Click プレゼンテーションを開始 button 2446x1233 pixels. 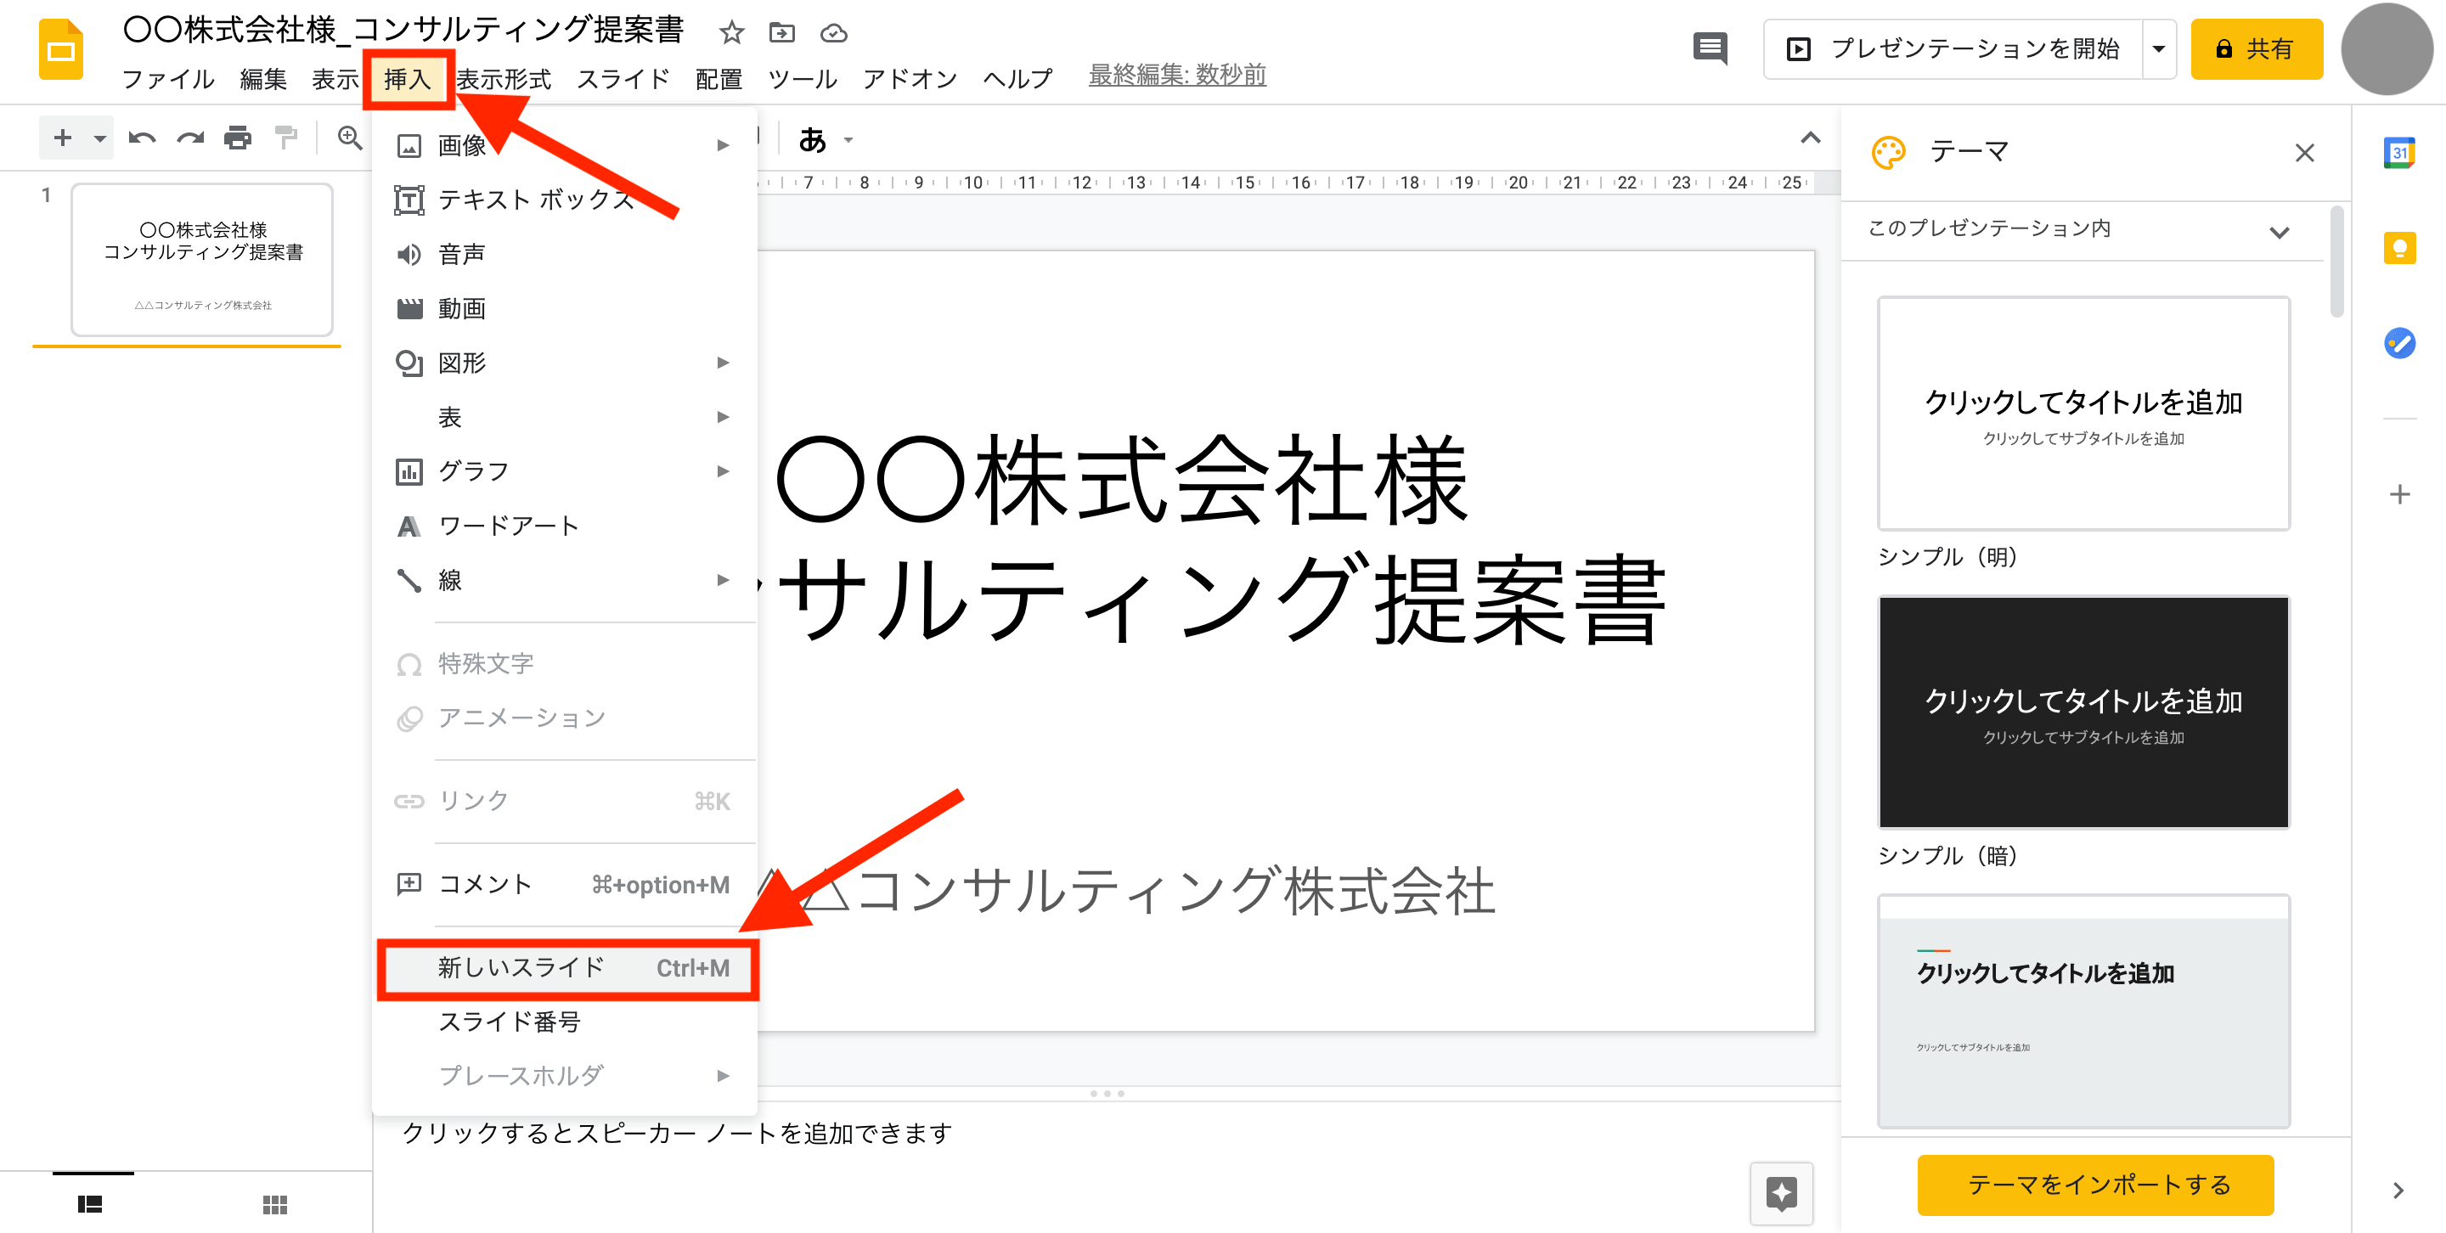pyautogui.click(x=1953, y=49)
